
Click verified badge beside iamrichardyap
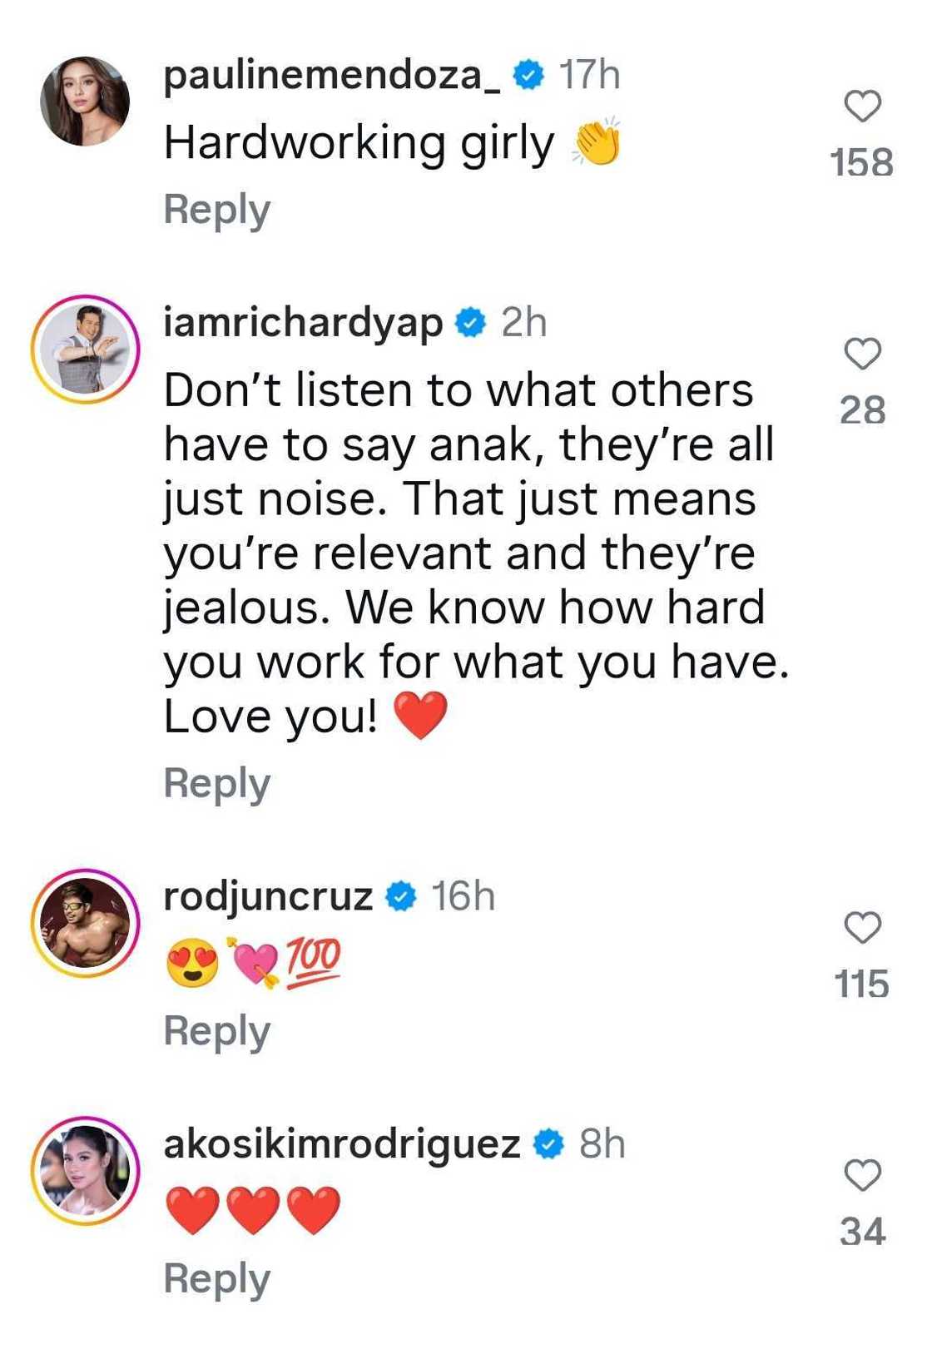pyautogui.click(x=470, y=323)
